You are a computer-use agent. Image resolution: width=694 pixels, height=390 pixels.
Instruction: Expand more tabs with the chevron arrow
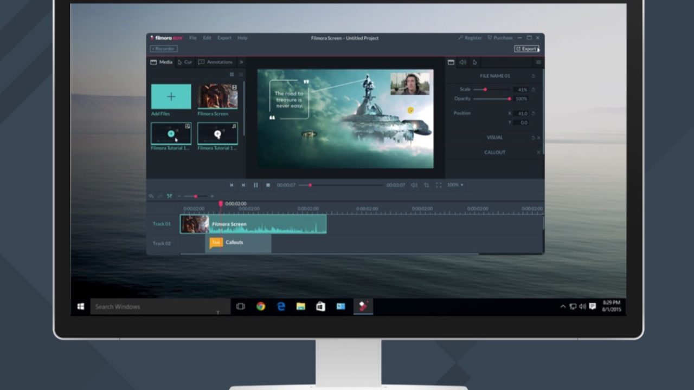pos(241,62)
